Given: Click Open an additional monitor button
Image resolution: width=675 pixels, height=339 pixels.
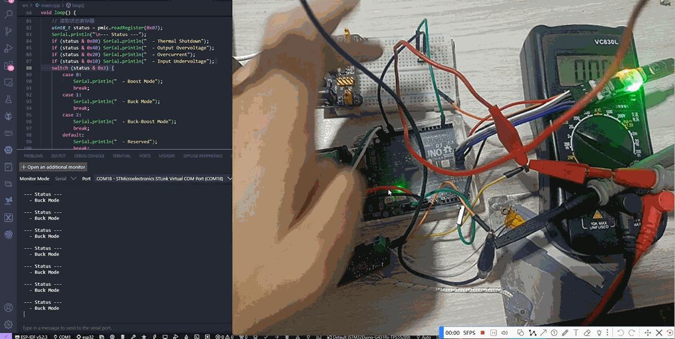Looking at the screenshot, I should [54, 167].
